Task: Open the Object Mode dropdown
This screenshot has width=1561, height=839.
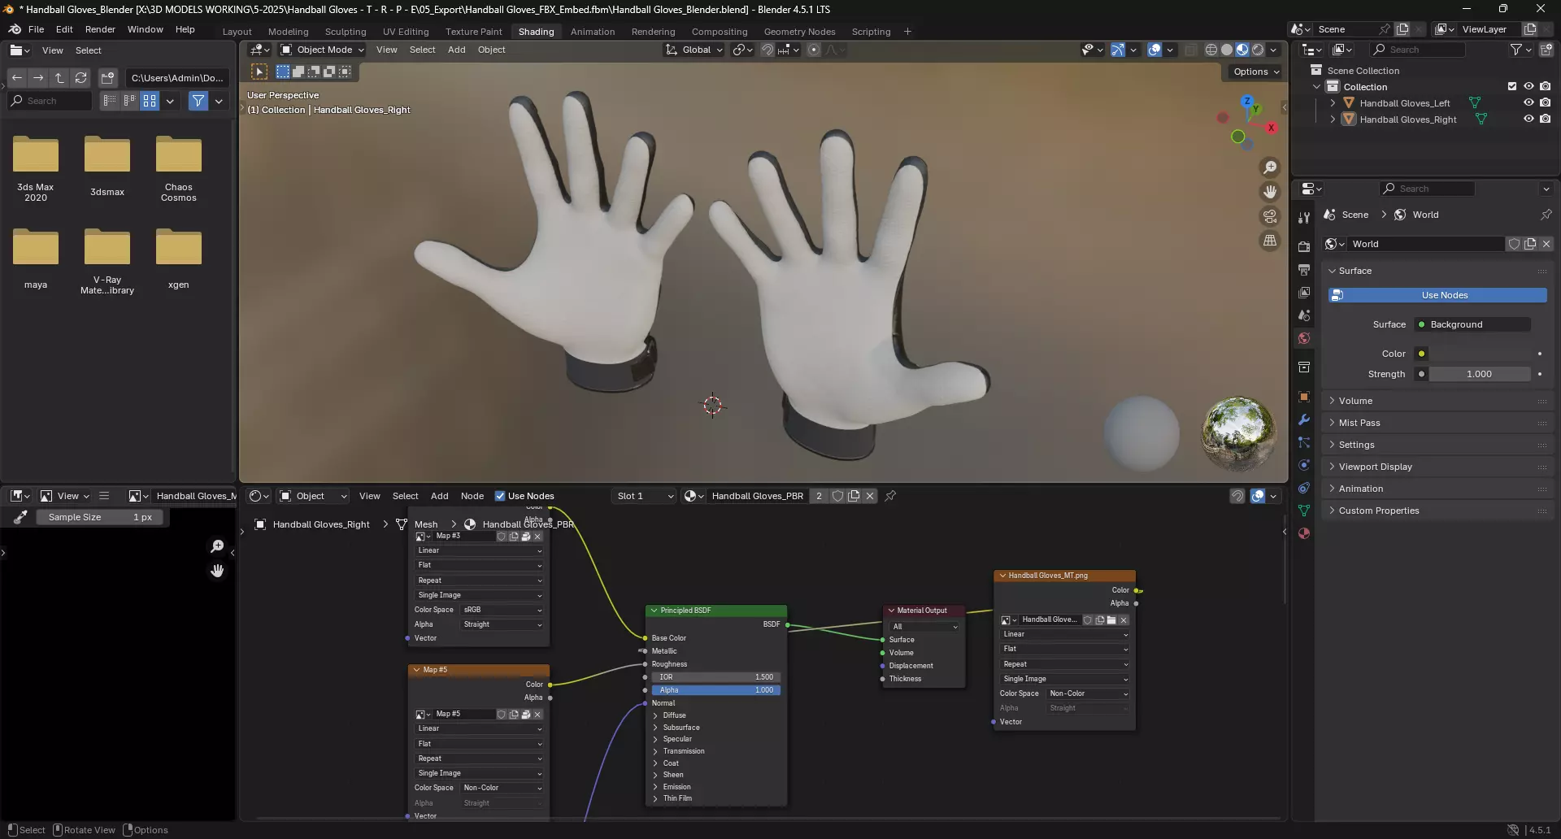Action: (322, 50)
